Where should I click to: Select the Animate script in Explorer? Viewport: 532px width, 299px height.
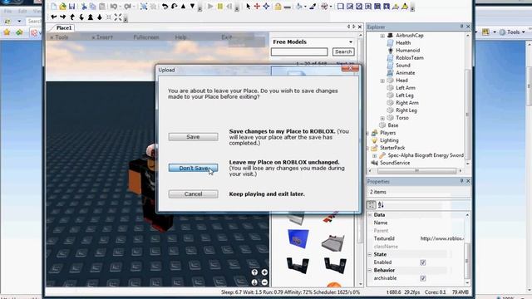click(405, 73)
